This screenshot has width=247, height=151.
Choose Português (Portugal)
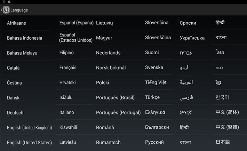tap(118, 113)
